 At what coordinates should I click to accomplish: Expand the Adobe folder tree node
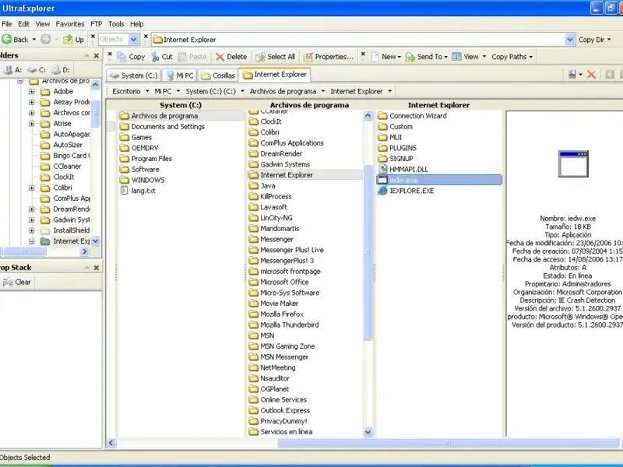[32, 91]
